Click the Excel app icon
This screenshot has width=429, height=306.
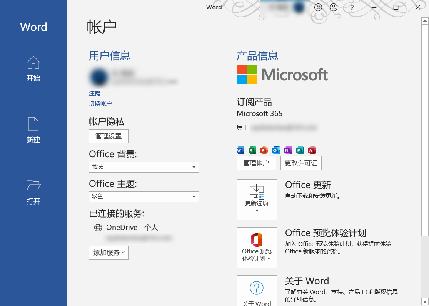tap(252, 150)
